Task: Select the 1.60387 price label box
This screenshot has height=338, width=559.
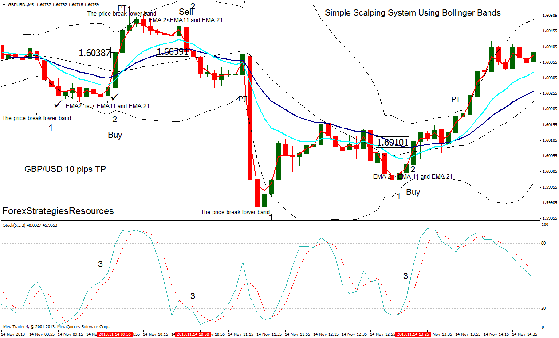Action: coord(94,53)
